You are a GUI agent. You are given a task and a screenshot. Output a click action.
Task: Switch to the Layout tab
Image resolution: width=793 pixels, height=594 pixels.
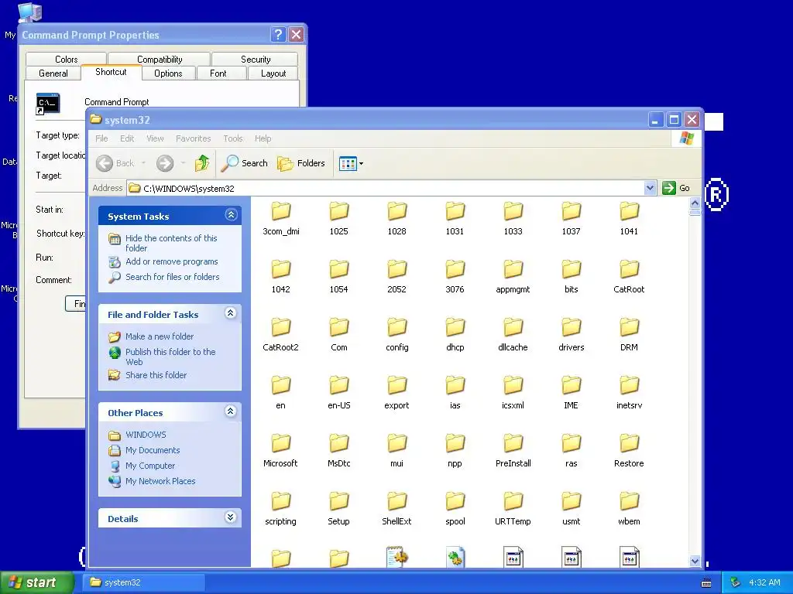coord(273,73)
